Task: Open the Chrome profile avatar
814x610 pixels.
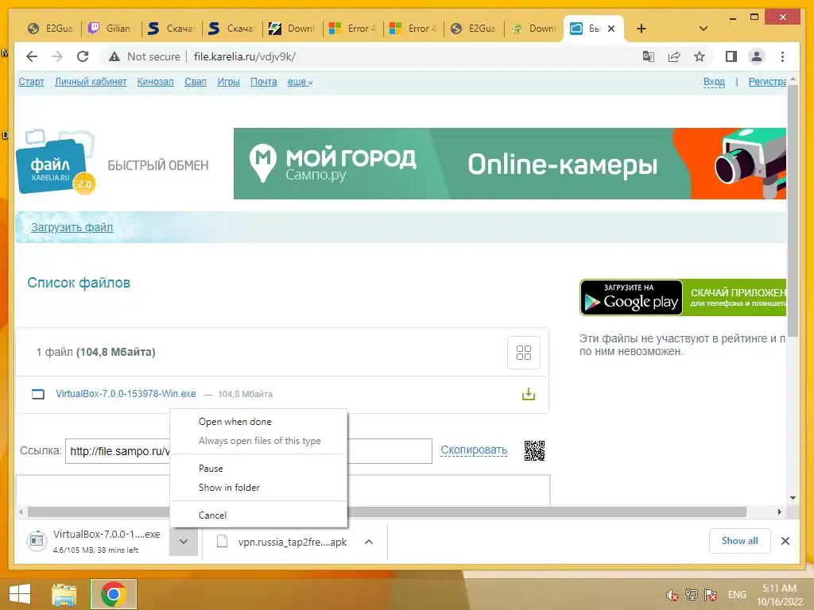Action: 757,56
